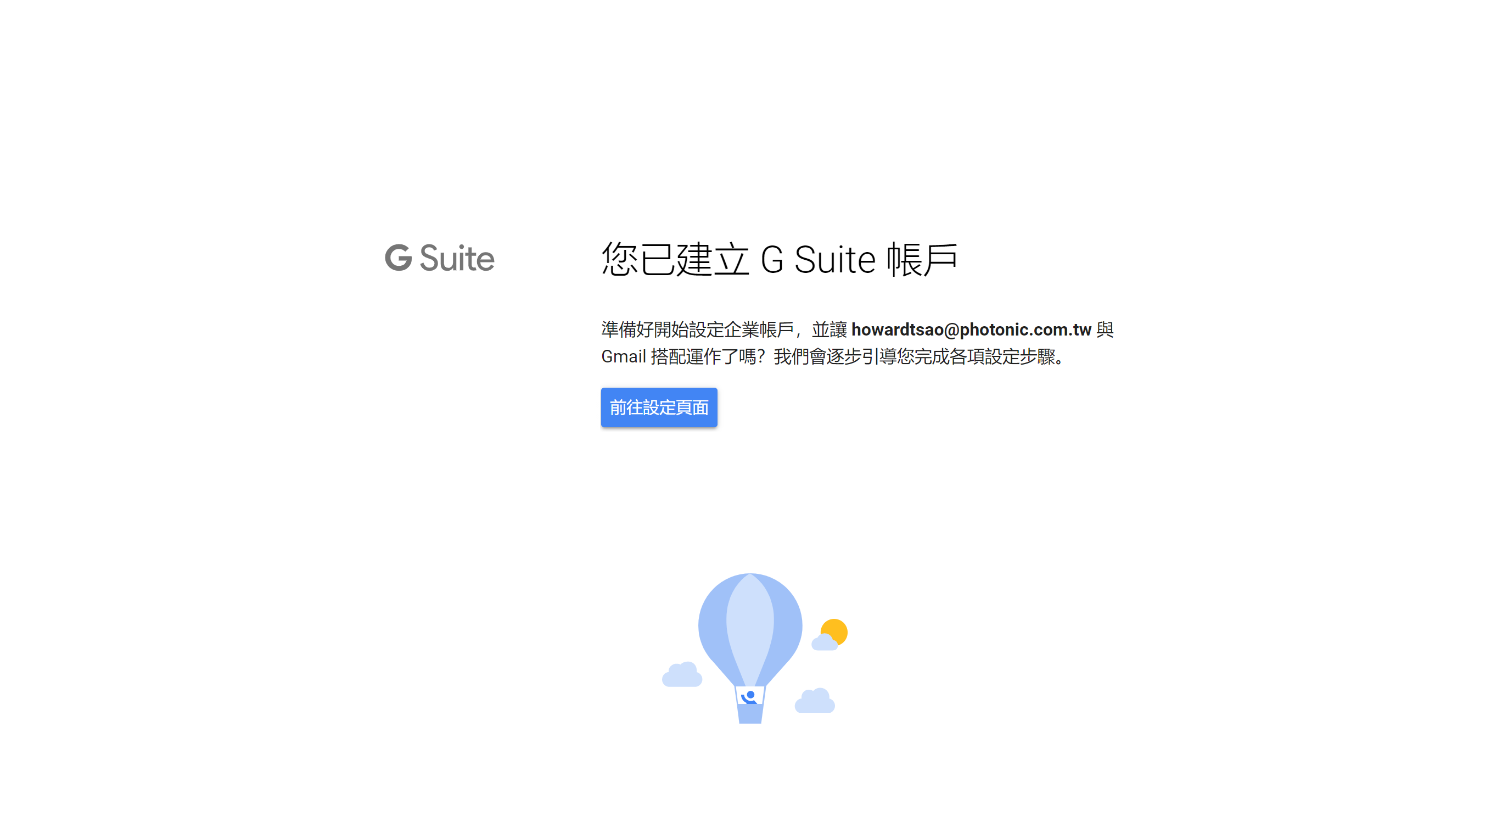Click the 前往設定頁面 button
The width and height of the screenshot is (1502, 827).
659,407
